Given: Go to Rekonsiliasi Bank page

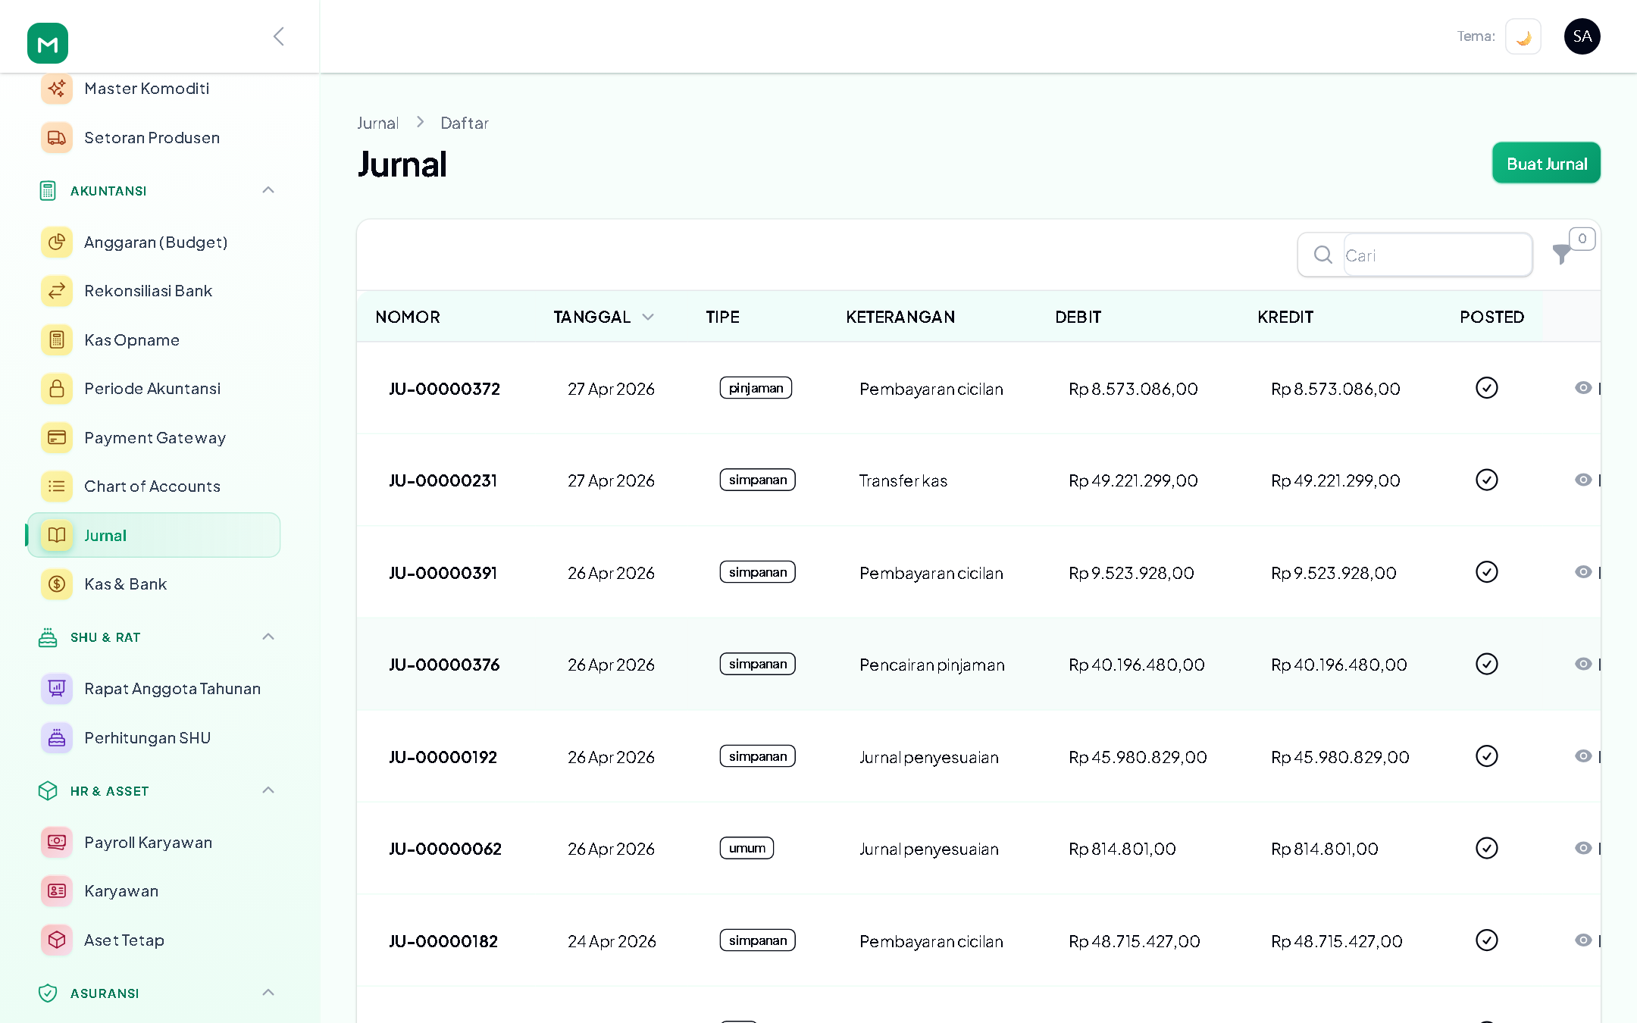Looking at the screenshot, I should click(x=154, y=291).
